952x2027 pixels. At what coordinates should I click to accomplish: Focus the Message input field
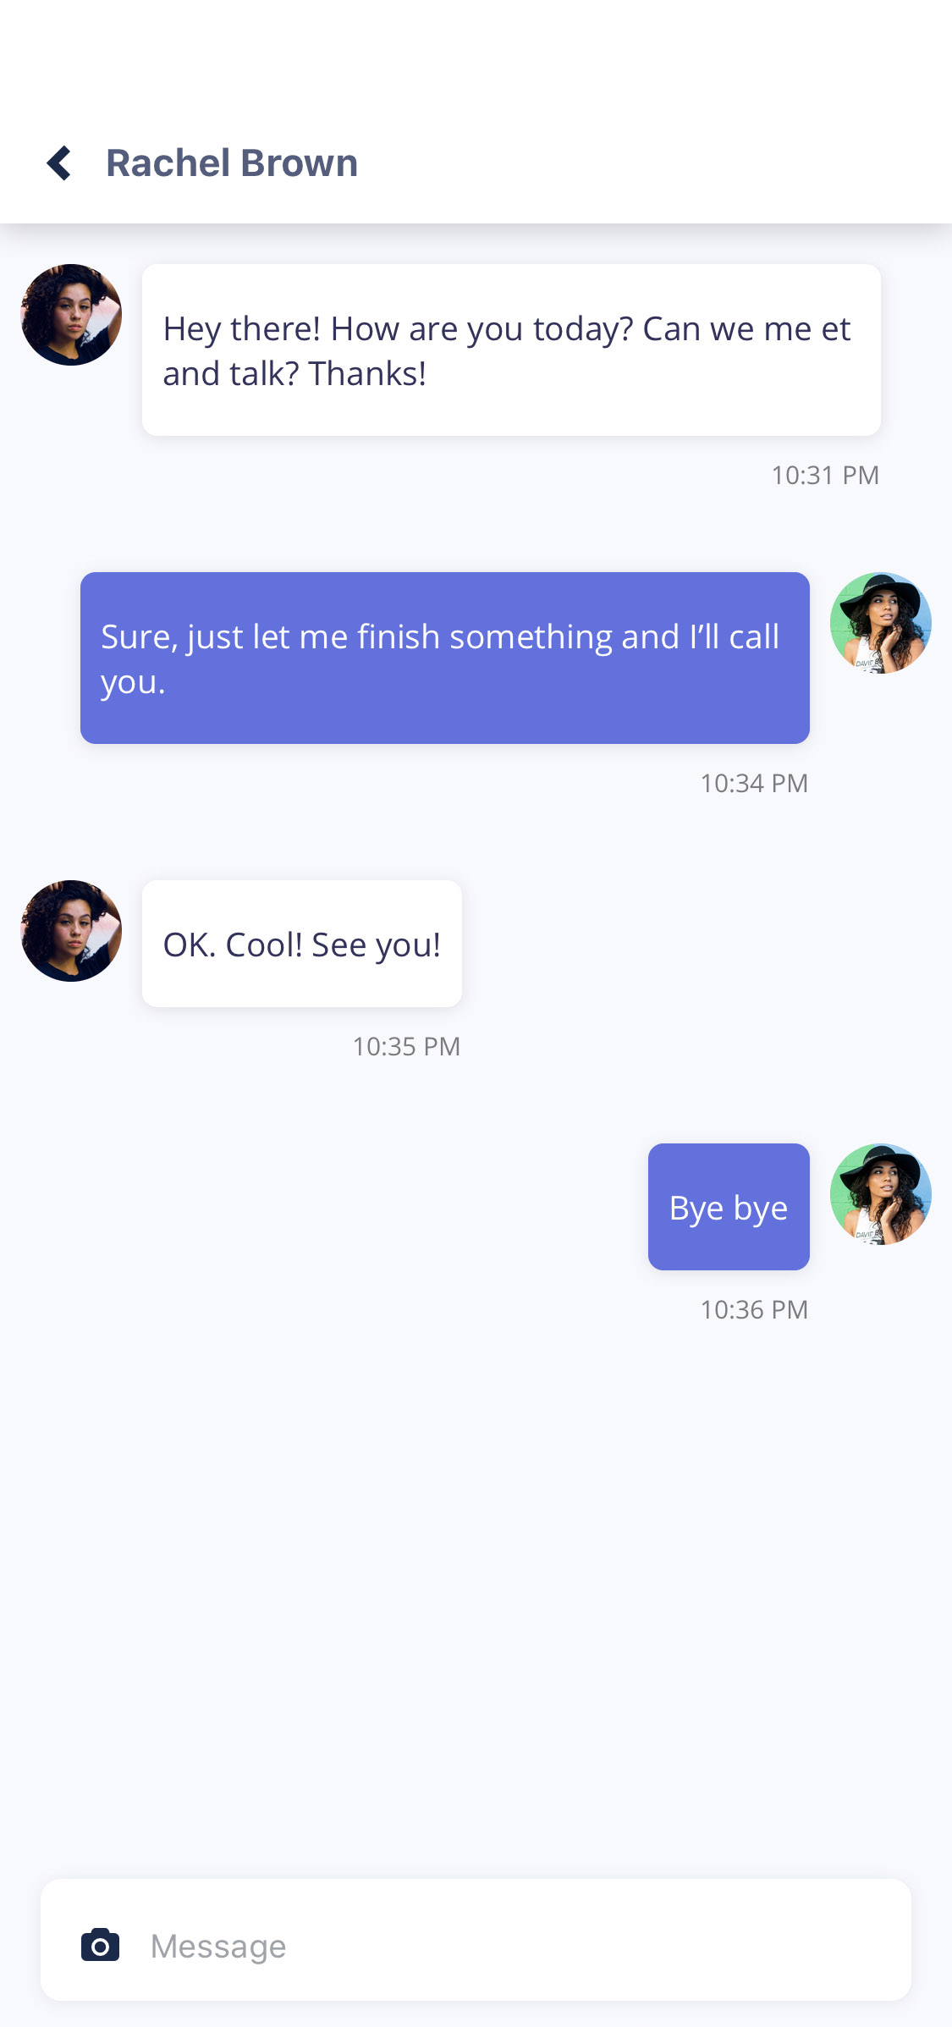[x=476, y=1940]
